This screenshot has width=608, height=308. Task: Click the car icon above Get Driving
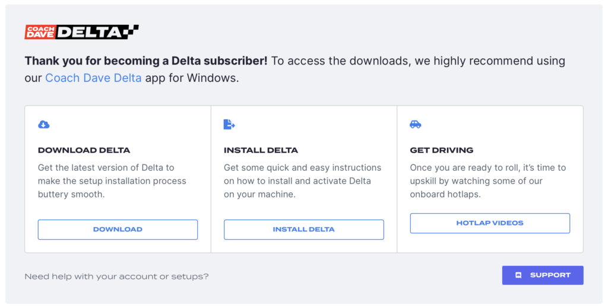[416, 124]
